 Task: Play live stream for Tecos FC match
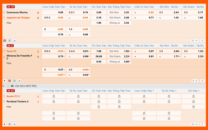tap(4, 81)
